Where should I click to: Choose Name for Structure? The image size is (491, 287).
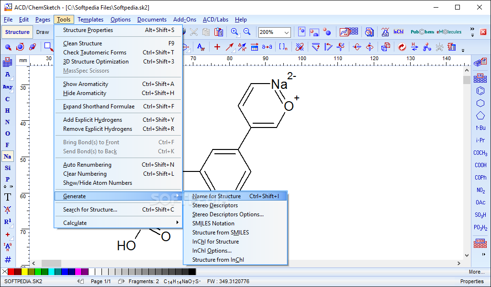pyautogui.click(x=235, y=196)
